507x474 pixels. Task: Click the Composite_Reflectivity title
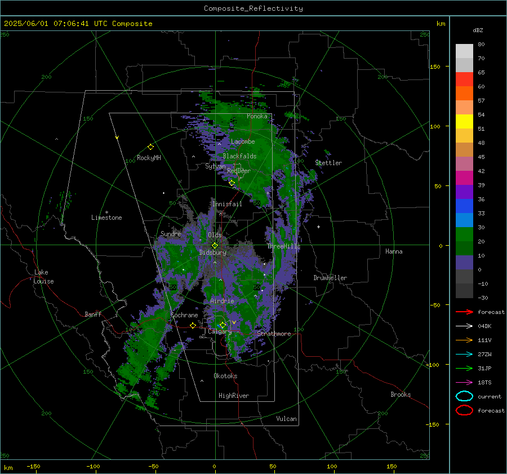click(x=253, y=8)
